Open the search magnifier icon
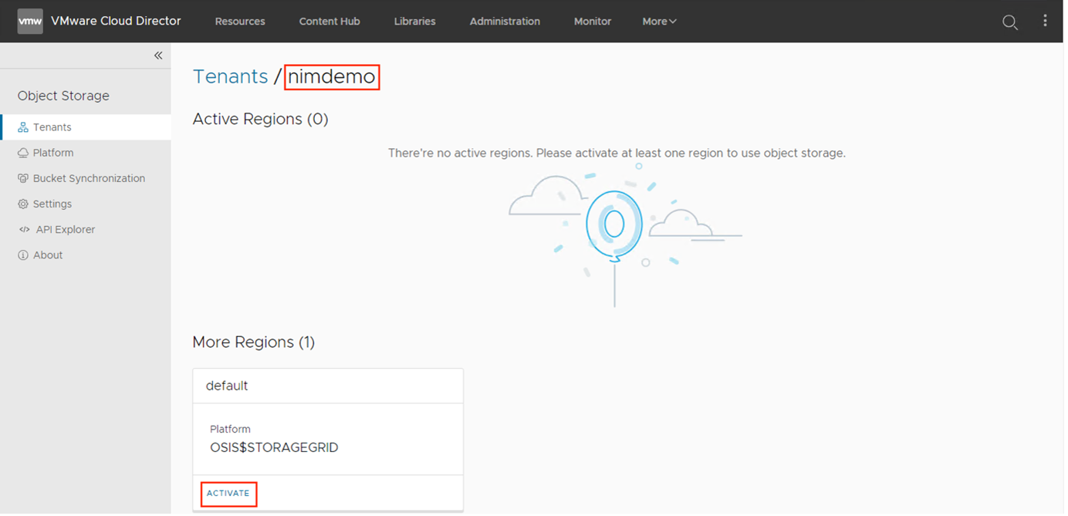Image resolution: width=1068 pixels, height=516 pixels. click(x=1009, y=22)
